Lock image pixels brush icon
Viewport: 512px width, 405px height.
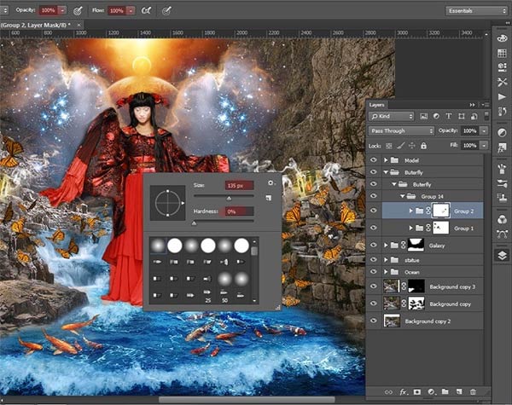click(x=401, y=146)
